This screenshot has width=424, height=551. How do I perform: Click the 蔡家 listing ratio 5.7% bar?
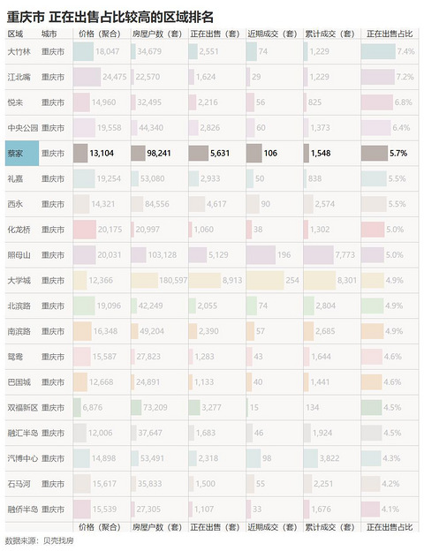(x=375, y=154)
